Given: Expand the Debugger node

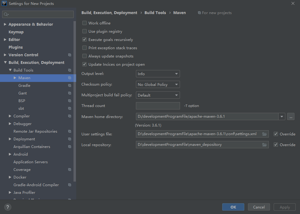Looking at the screenshot, I should [x=10, y=124].
